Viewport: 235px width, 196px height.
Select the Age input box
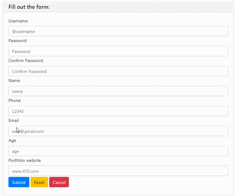tap(118, 151)
